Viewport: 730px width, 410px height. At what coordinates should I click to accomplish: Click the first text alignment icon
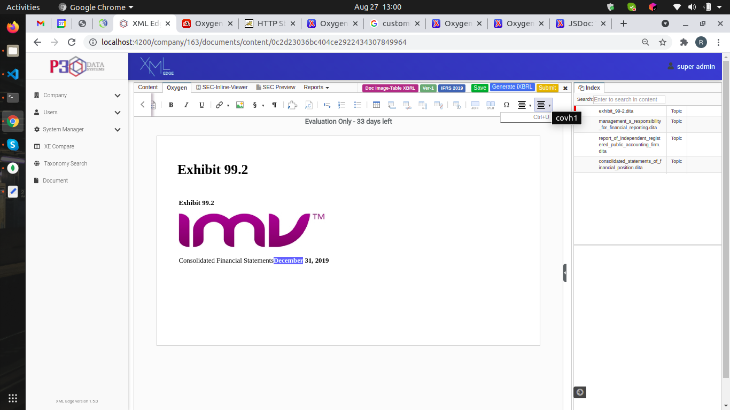coord(522,105)
